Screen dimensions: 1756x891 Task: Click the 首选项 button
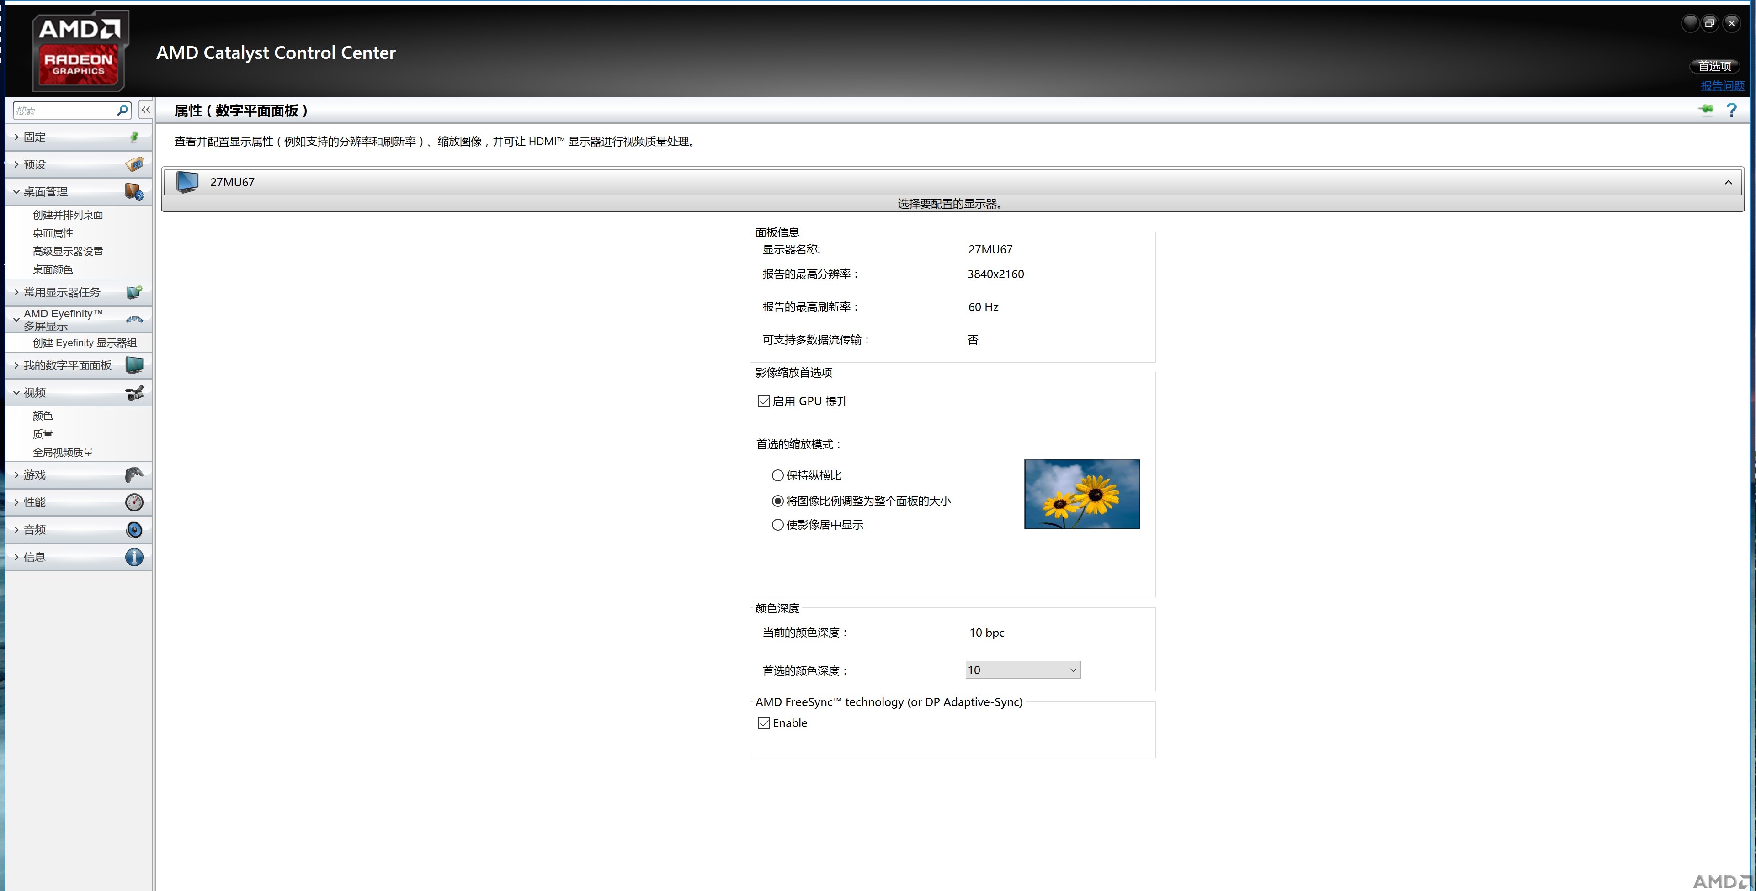[1714, 66]
